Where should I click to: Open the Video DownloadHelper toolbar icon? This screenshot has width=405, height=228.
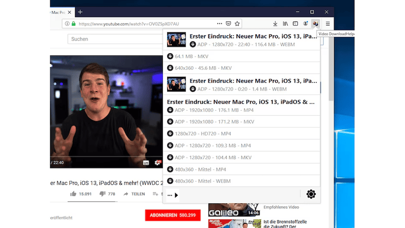(x=315, y=24)
